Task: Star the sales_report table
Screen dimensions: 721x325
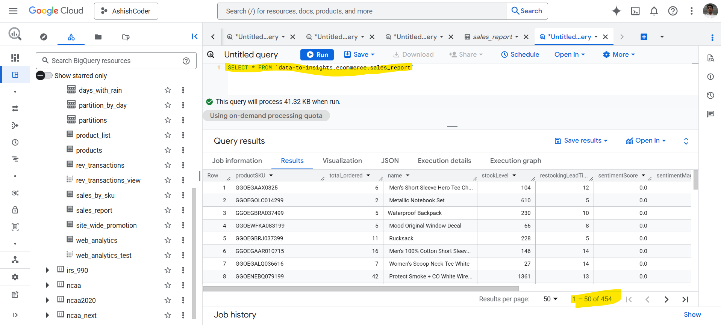Action: coord(168,210)
